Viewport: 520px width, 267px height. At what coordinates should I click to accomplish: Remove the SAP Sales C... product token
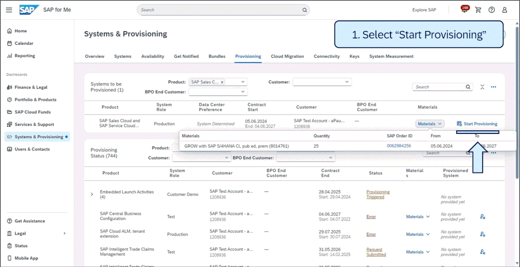[222, 82]
